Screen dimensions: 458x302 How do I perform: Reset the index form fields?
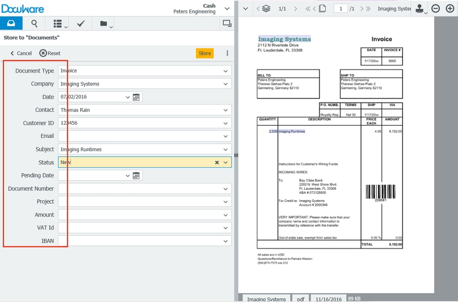(49, 53)
